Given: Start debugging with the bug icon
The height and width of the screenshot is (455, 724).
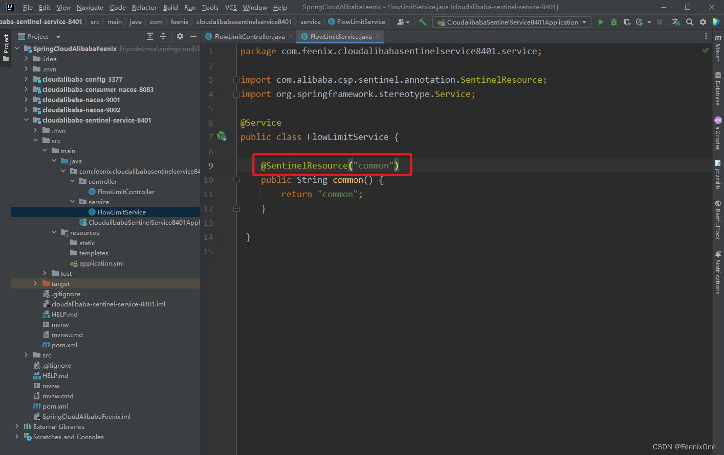Looking at the screenshot, I should pyautogui.click(x=613, y=22).
